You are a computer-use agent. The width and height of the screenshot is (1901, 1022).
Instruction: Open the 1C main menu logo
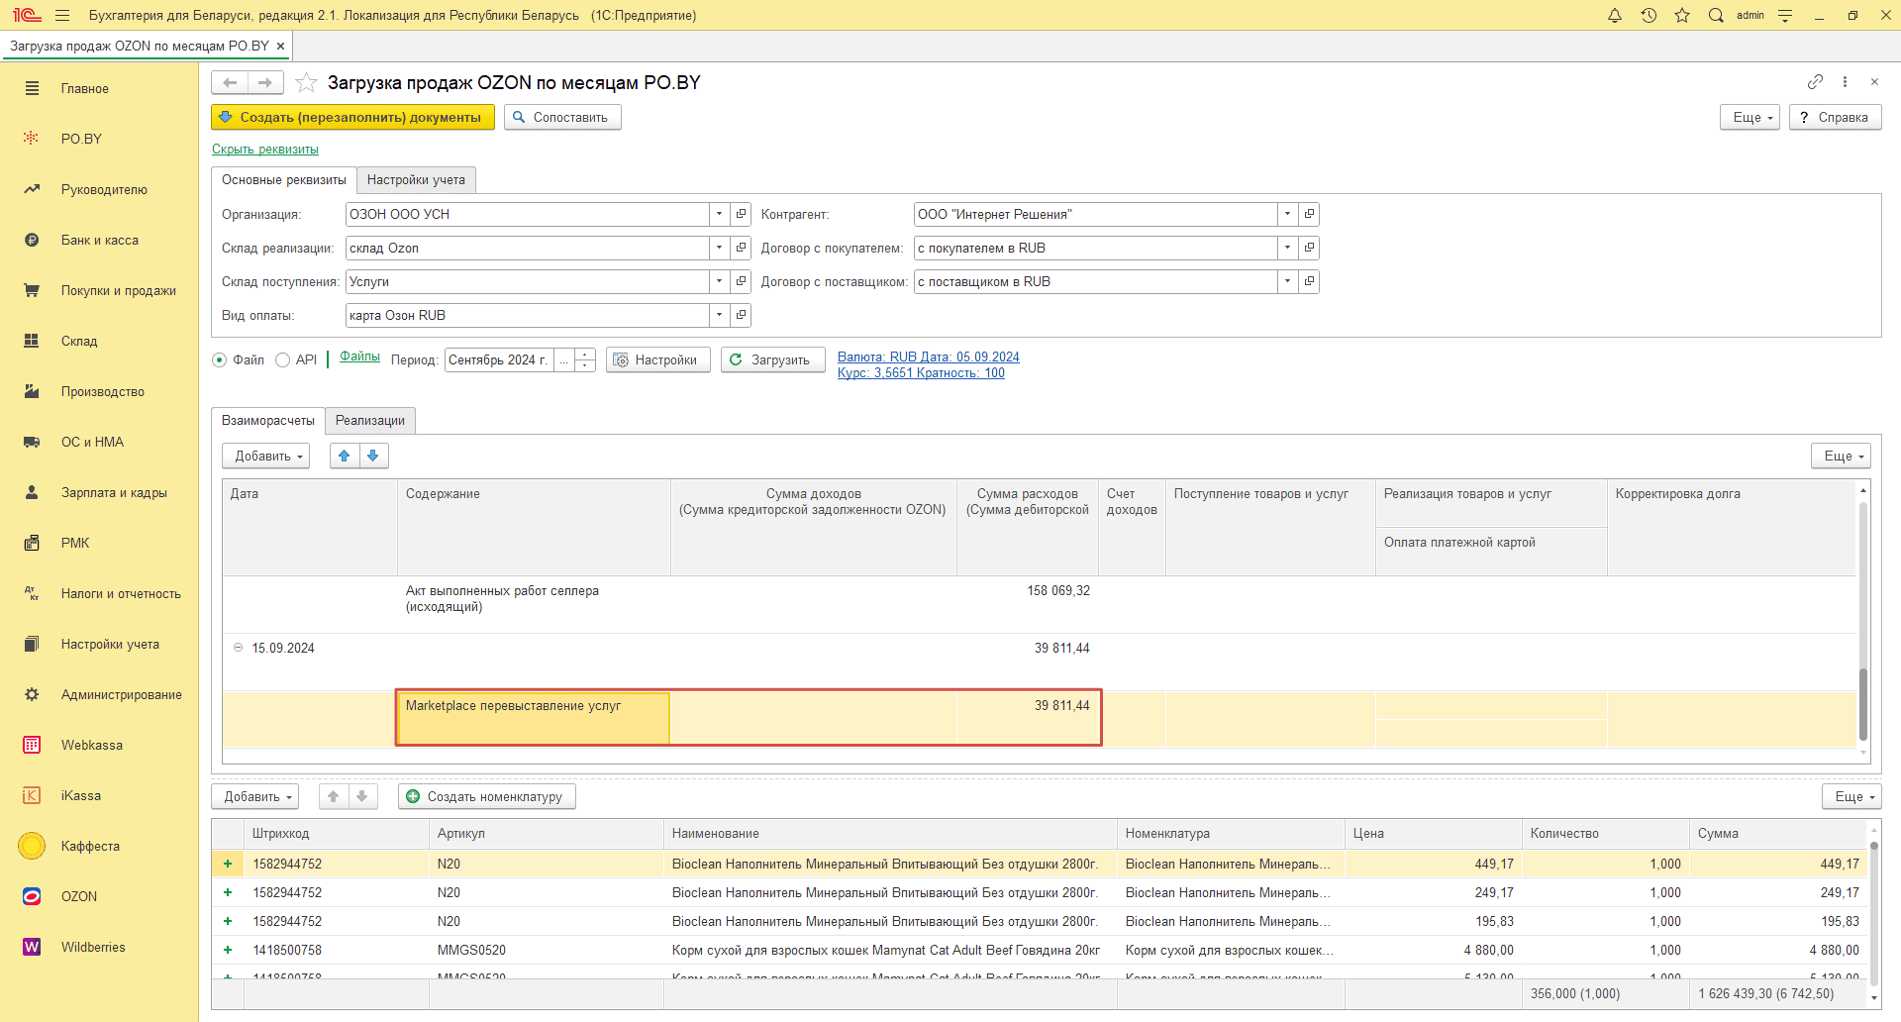[x=27, y=15]
